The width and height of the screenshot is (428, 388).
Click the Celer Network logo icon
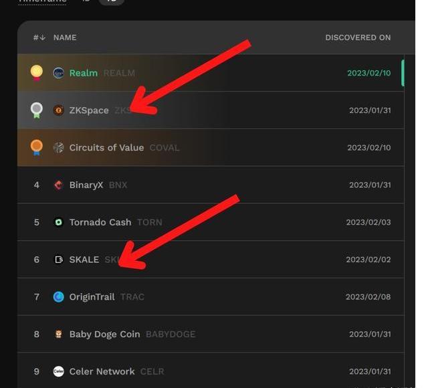[58, 371]
